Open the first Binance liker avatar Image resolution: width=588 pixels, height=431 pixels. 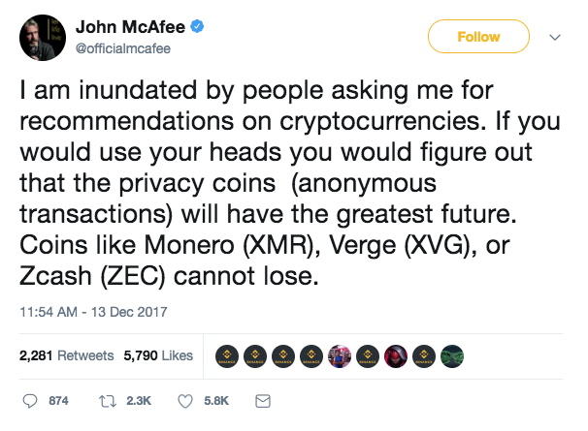point(226,356)
